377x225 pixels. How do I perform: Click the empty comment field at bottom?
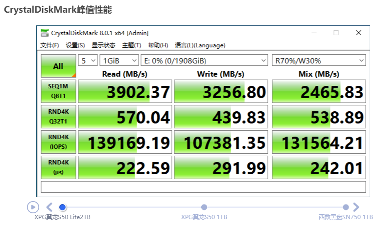[x=203, y=187]
